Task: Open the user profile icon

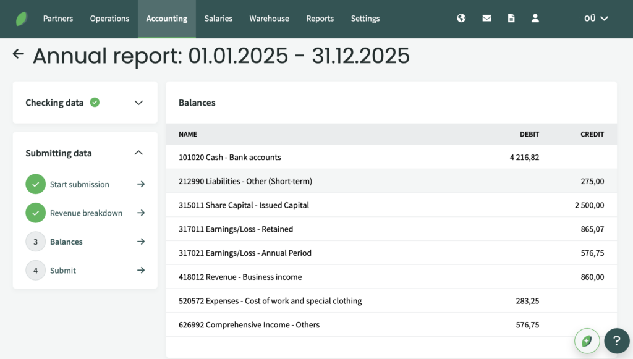Action: [535, 18]
